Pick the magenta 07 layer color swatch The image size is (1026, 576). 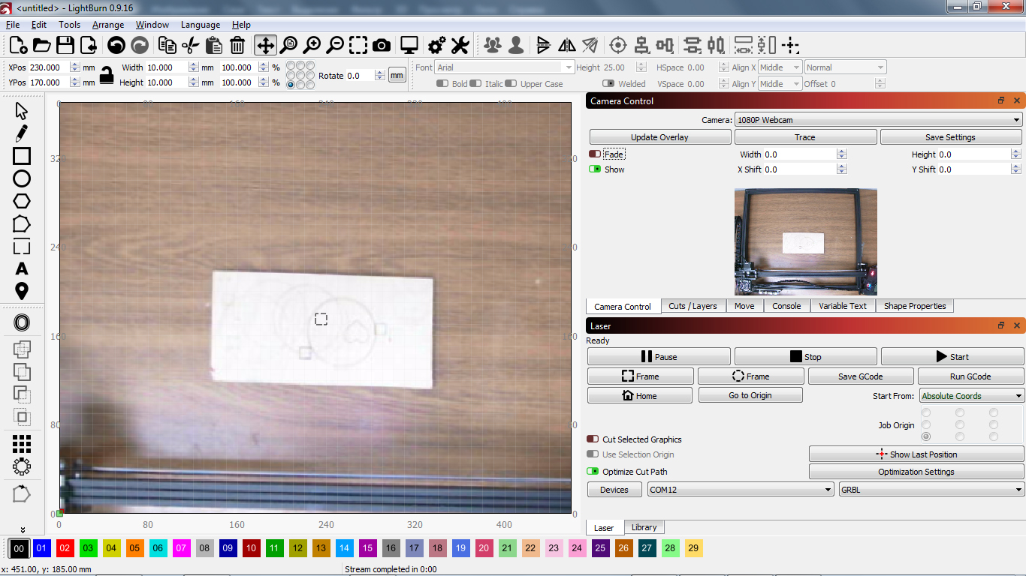[182, 548]
